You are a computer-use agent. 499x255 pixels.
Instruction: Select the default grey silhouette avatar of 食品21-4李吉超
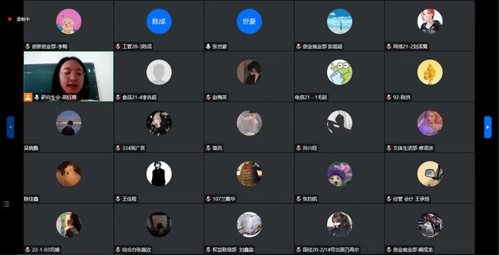(x=159, y=72)
